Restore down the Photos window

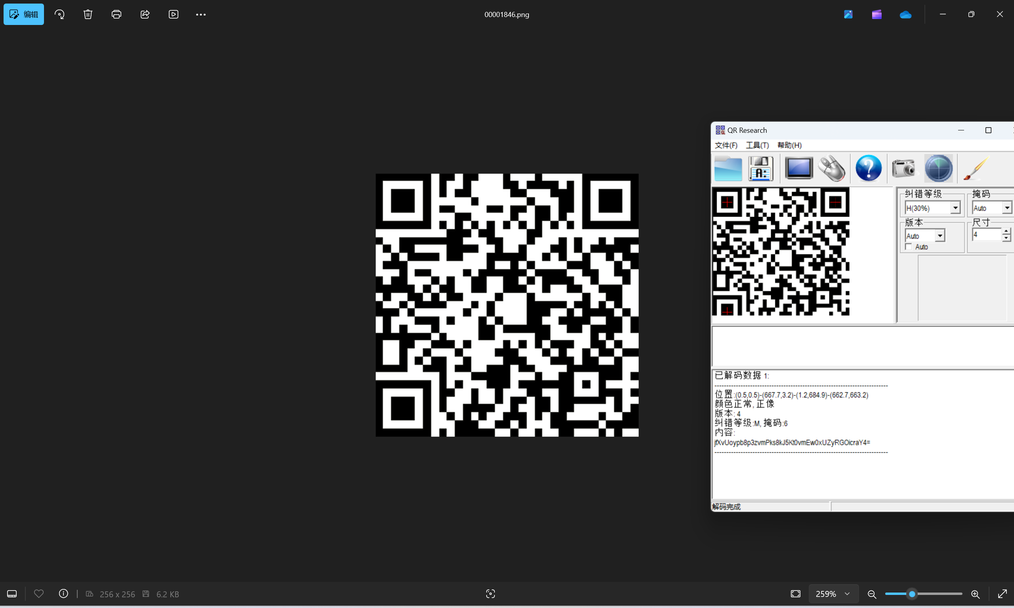[x=971, y=14]
